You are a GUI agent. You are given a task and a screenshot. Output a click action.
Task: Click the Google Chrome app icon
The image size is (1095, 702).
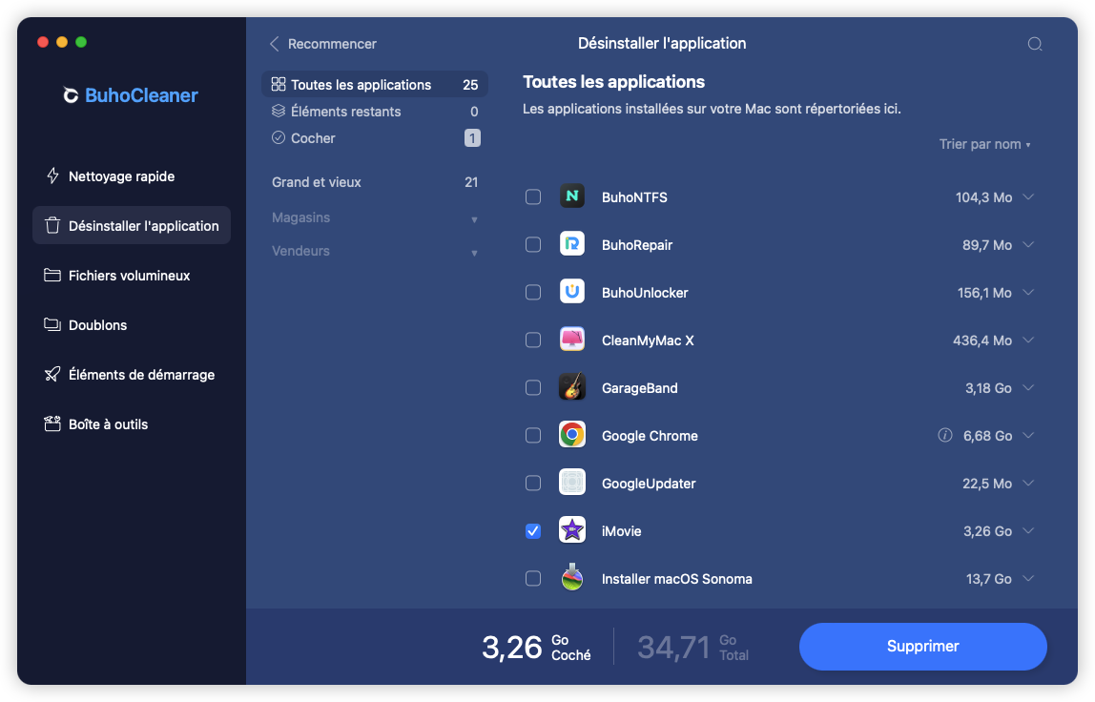pos(572,435)
